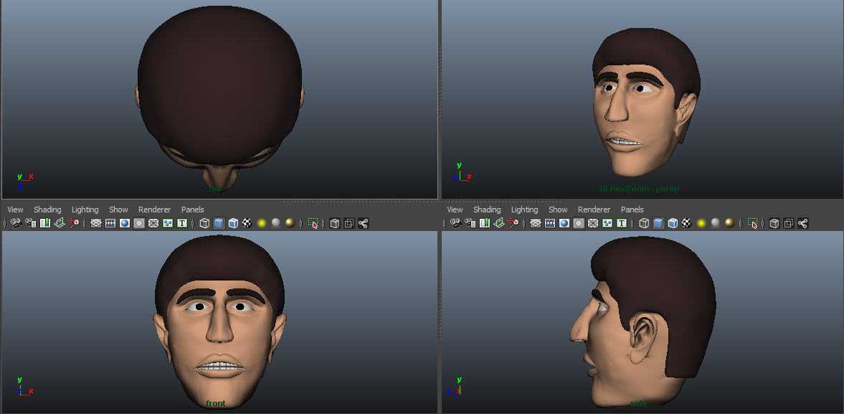Open the Shading menu of the side panel
The image size is (844, 414).
click(487, 210)
